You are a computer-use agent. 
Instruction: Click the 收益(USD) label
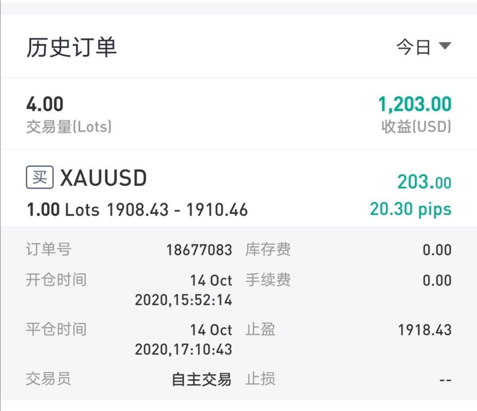pos(416,127)
